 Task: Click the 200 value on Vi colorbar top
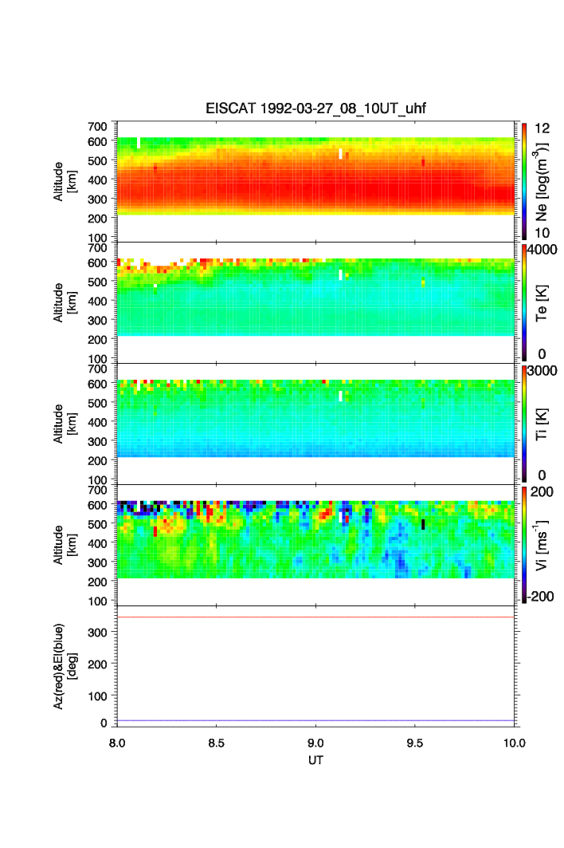pos(542,491)
